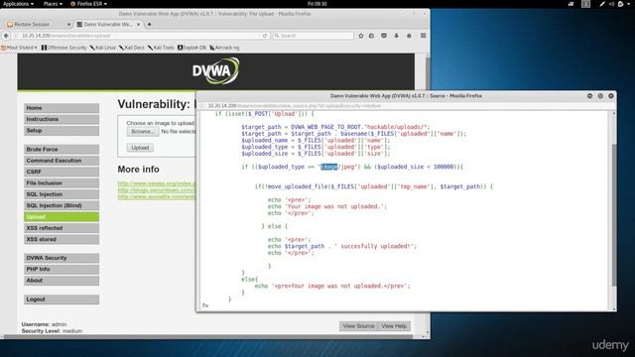Focus the Firefox Search box
This screenshot has height=357, width=635.
pyautogui.click(x=314, y=36)
